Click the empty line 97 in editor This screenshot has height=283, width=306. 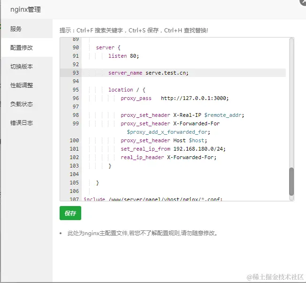tap(184, 107)
